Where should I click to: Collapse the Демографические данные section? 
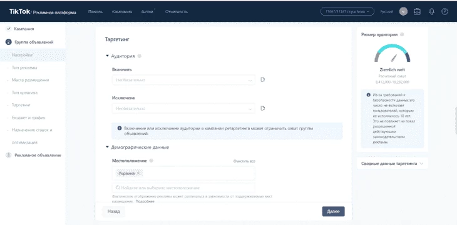click(107, 147)
